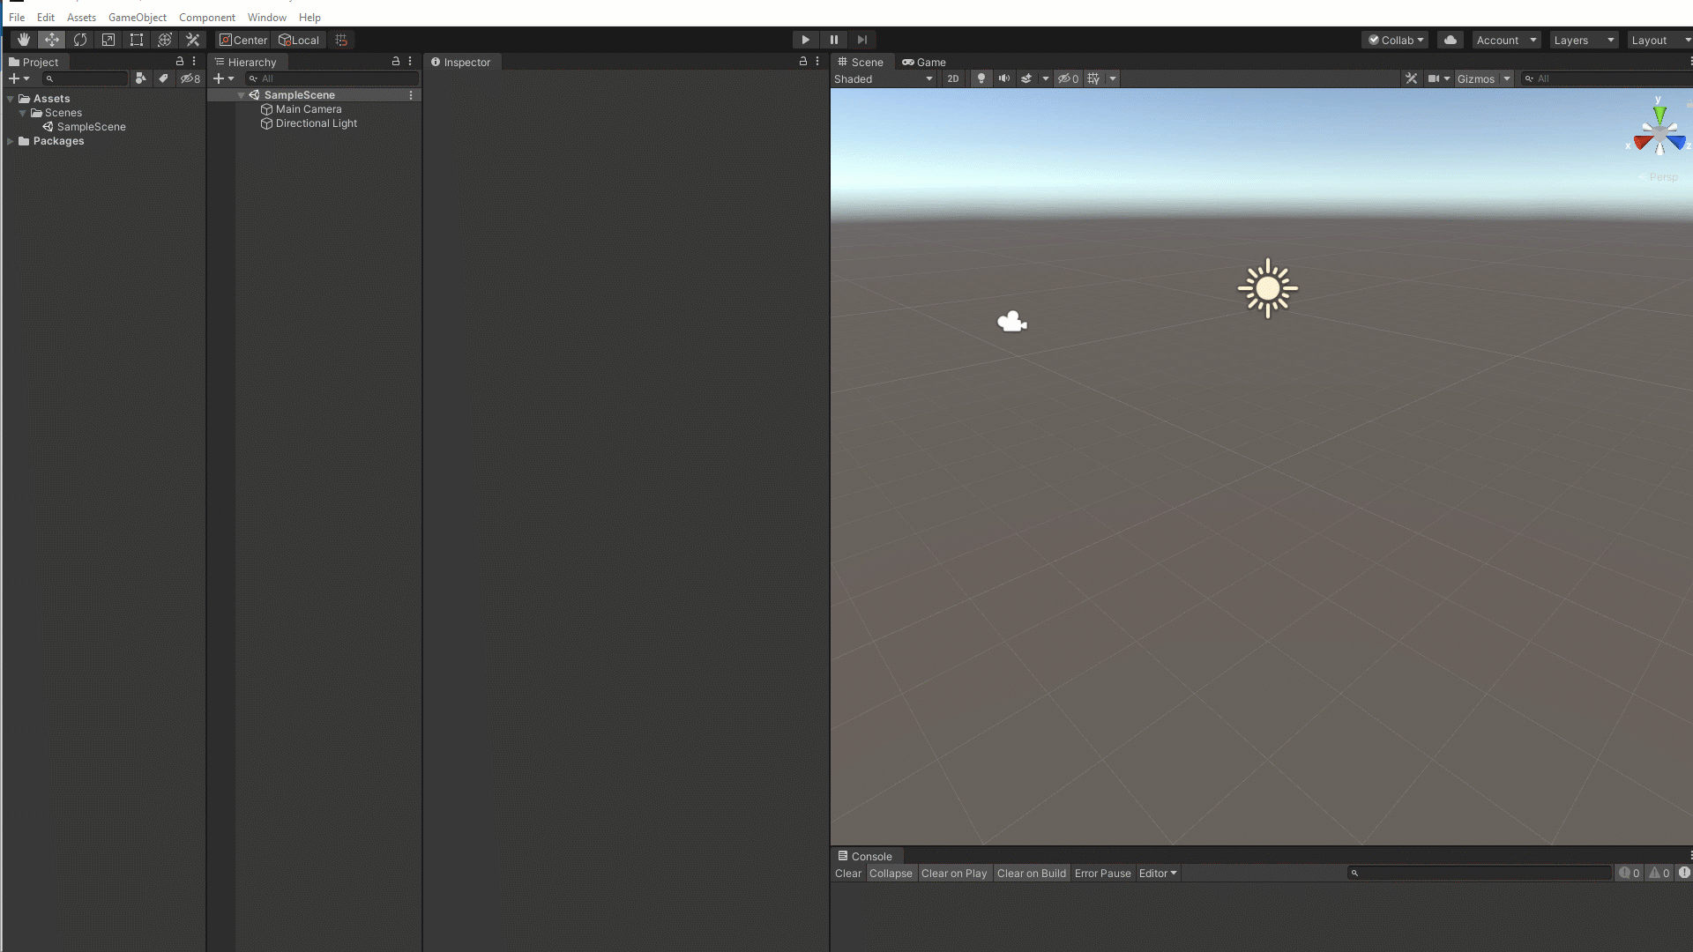Viewport: 1693px width, 952px height.
Task: Toggle scene audio speaker icon
Action: tap(1004, 78)
